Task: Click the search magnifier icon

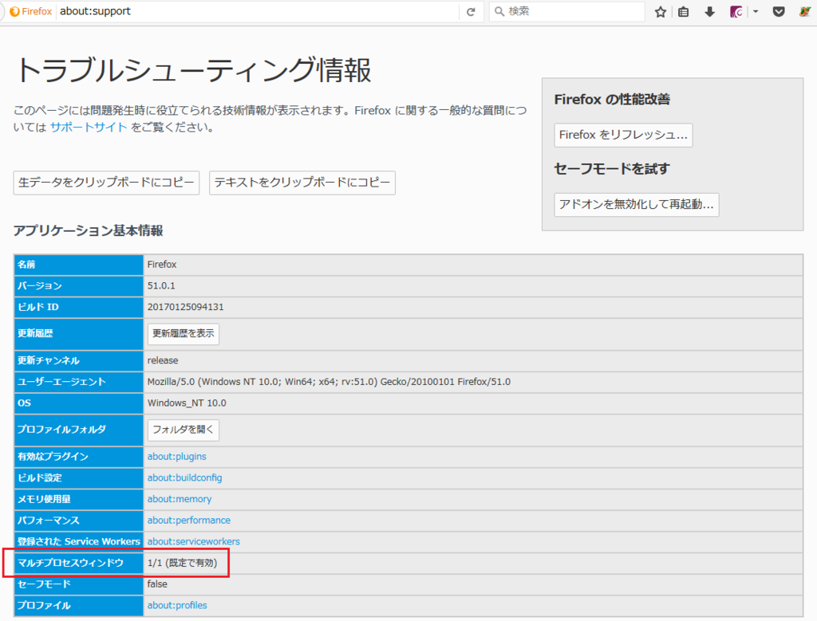Action: click(x=499, y=11)
